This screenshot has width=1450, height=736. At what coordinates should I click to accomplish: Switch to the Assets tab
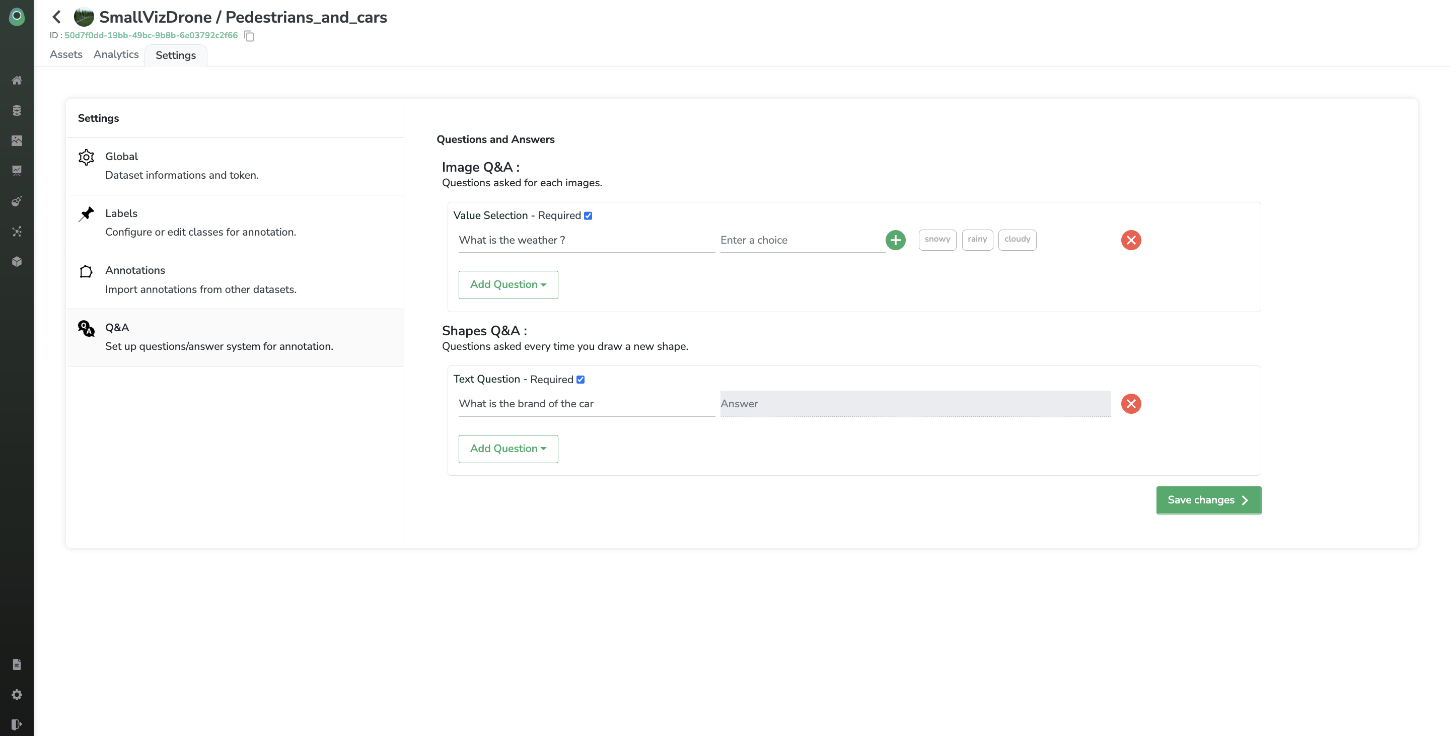[x=66, y=54]
